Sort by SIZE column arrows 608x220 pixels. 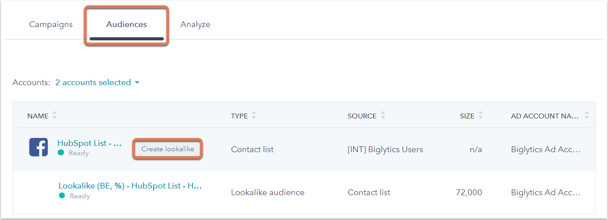[x=481, y=116]
